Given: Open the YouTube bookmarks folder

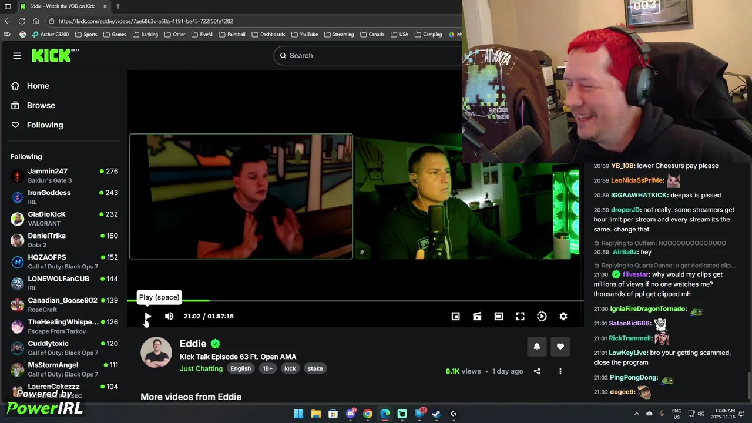Looking at the screenshot, I should [304, 34].
